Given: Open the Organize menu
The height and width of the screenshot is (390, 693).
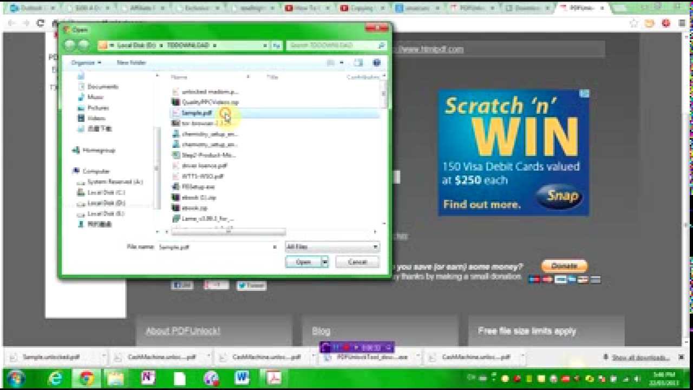Looking at the screenshot, I should [x=86, y=63].
